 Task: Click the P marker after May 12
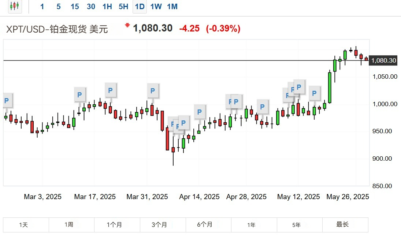(314, 93)
